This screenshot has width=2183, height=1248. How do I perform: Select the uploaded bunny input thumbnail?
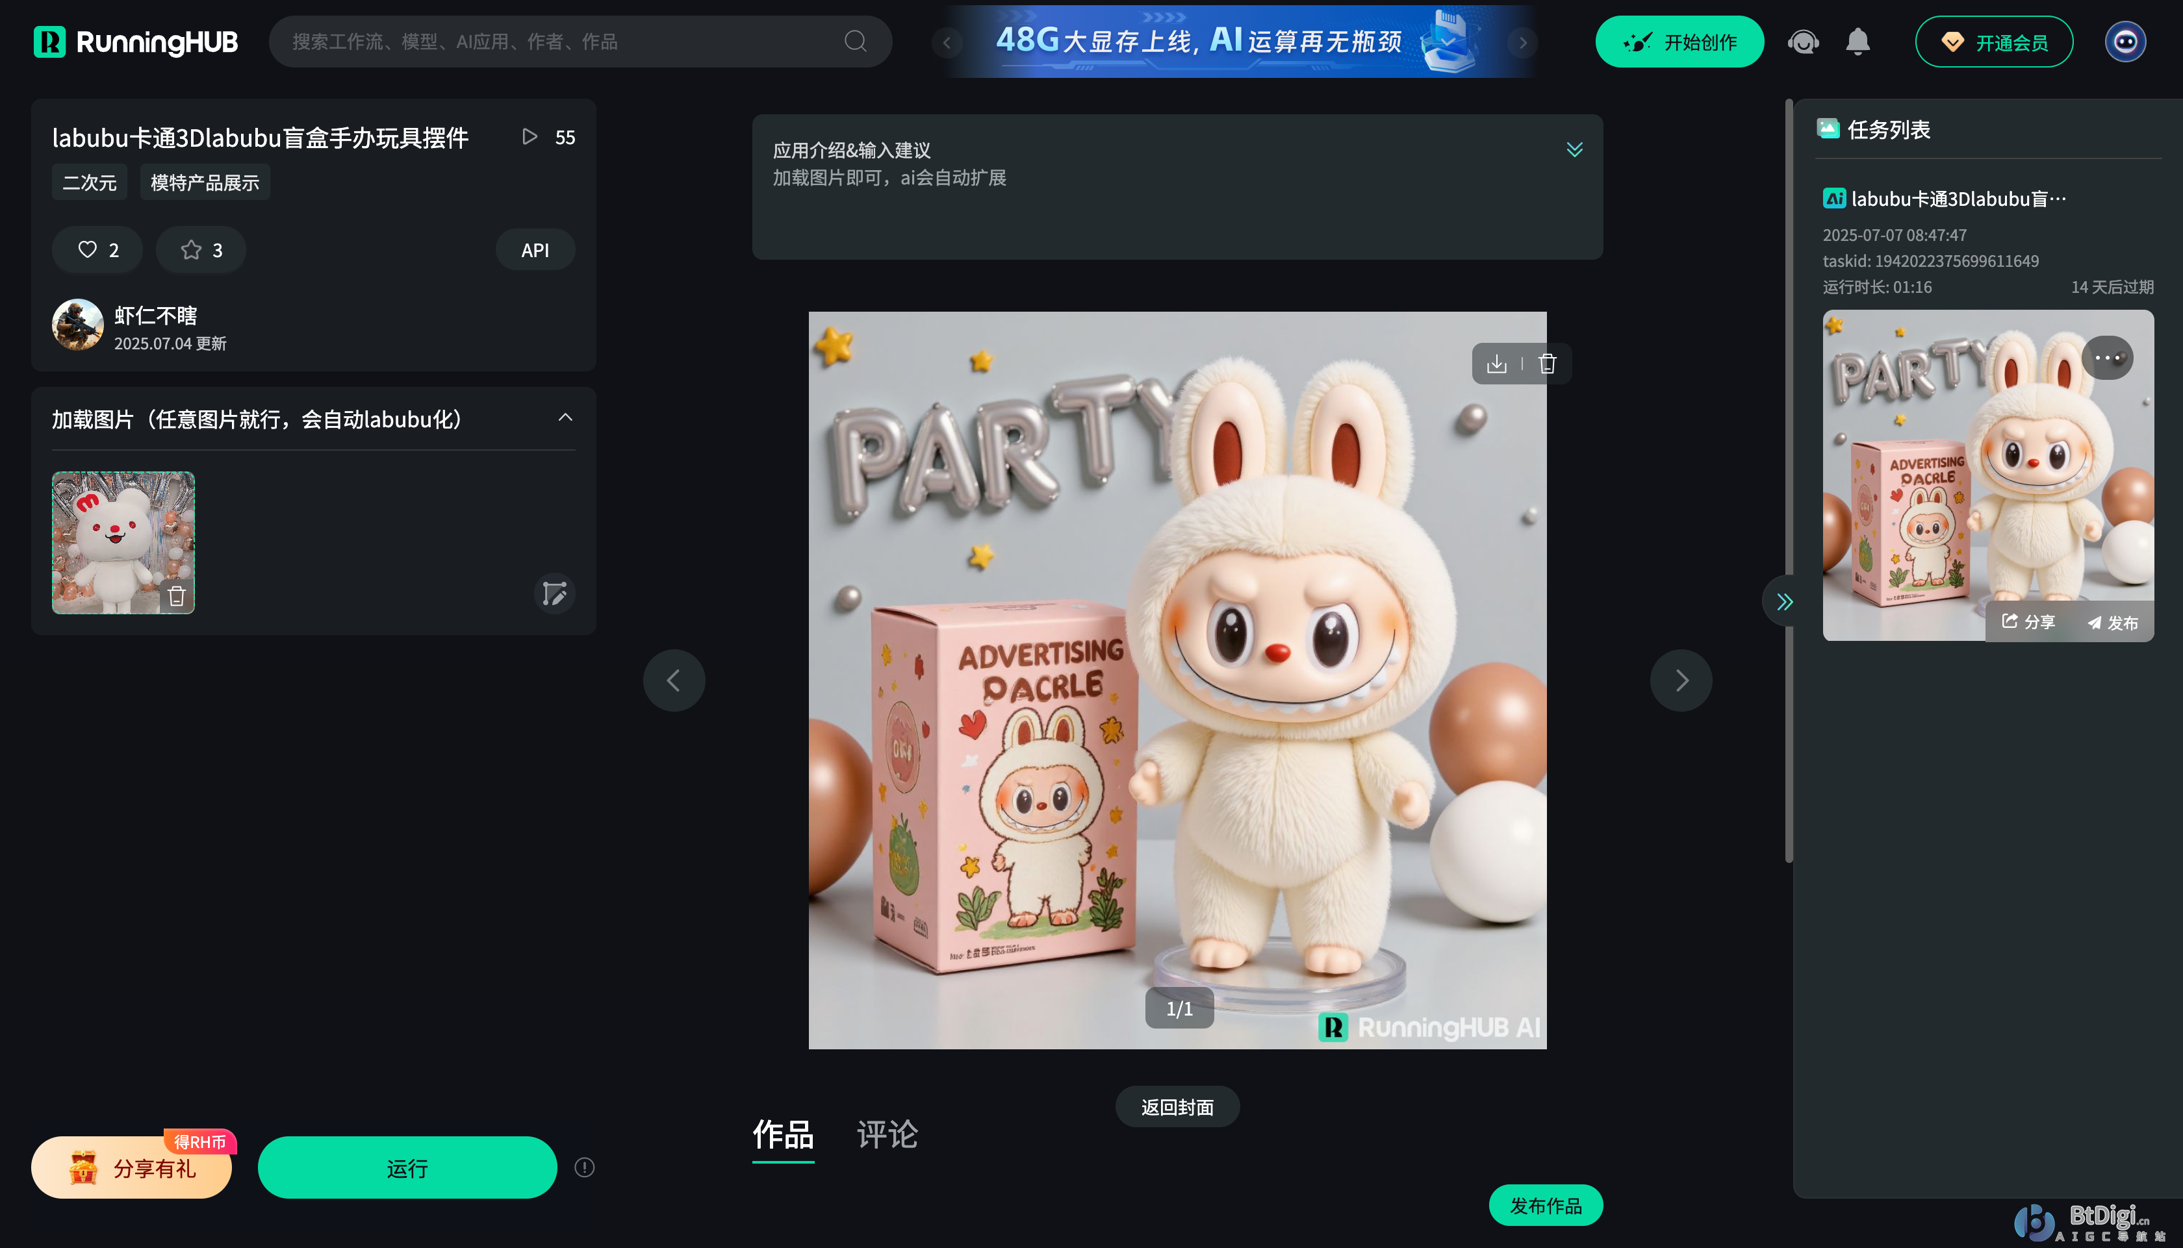[123, 542]
